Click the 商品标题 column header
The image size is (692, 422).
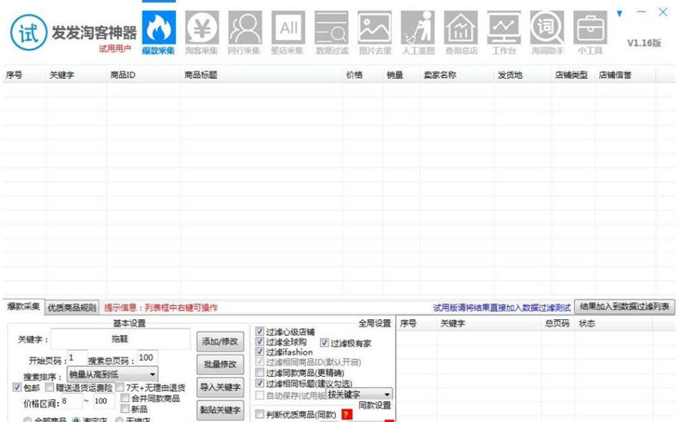(x=261, y=75)
